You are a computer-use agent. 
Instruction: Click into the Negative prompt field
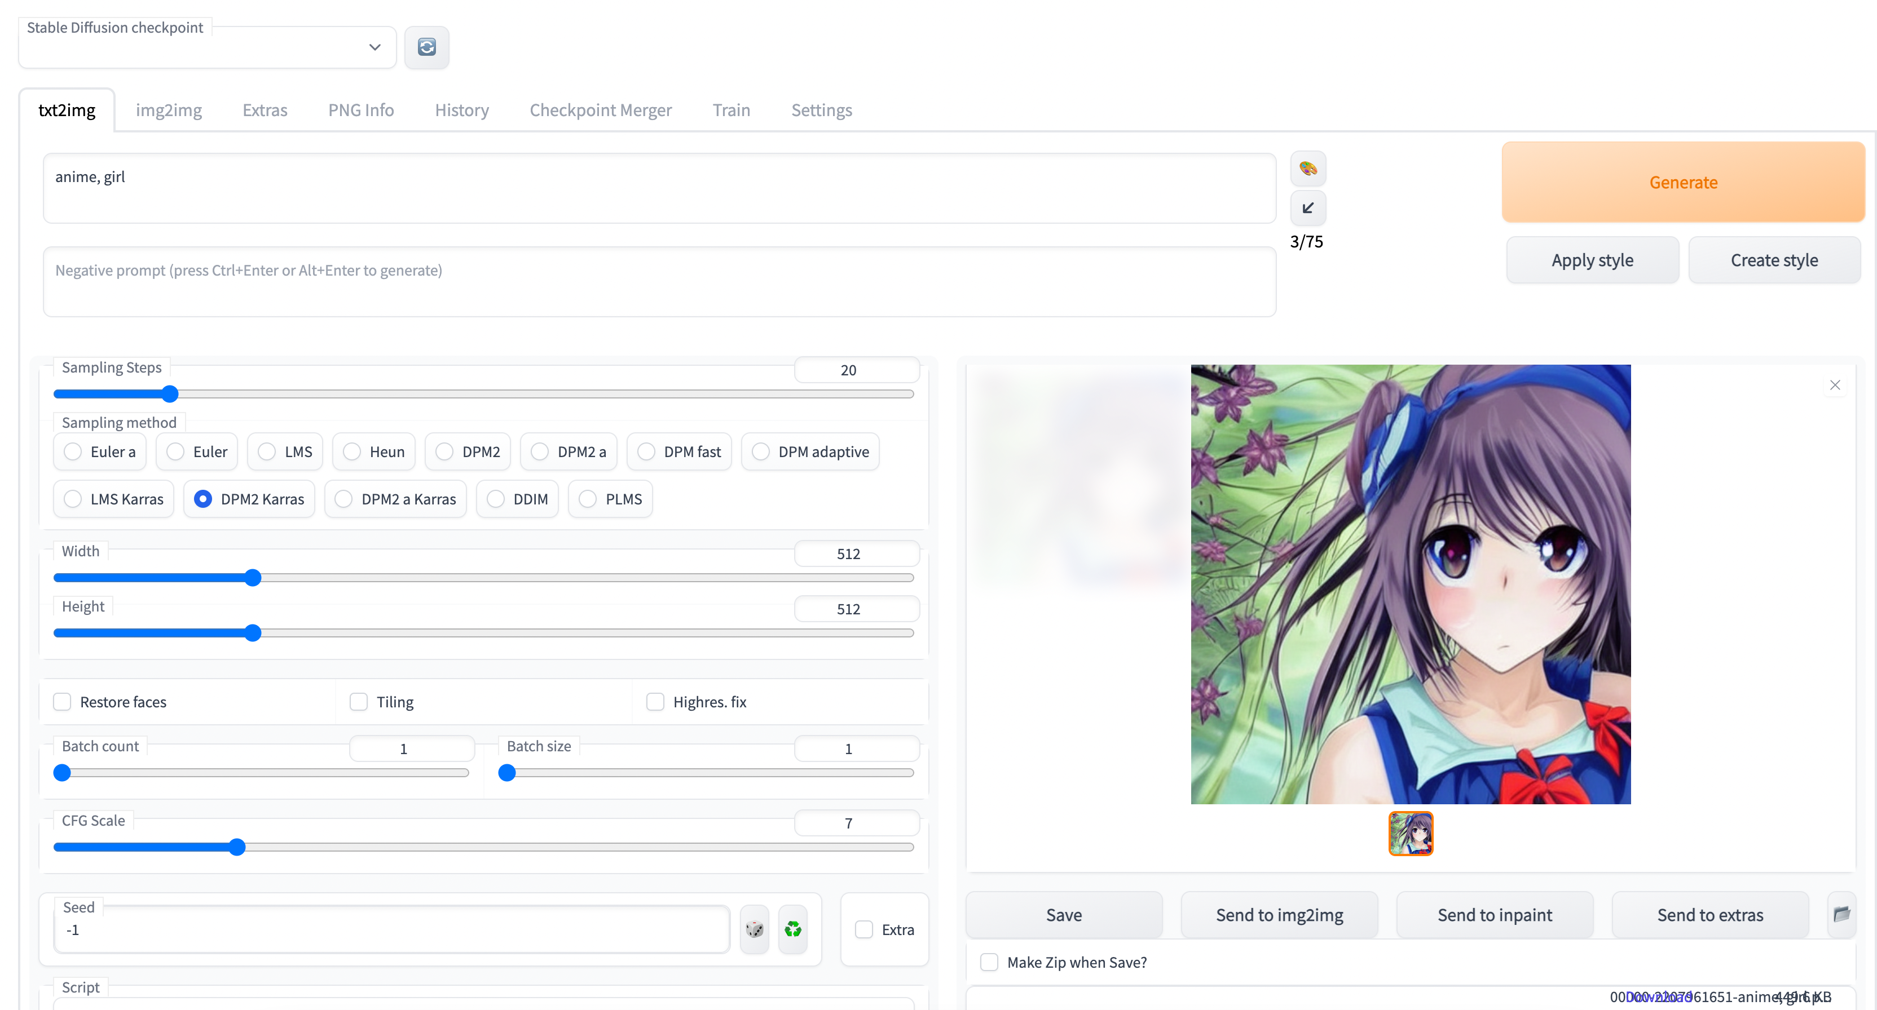[x=659, y=282]
